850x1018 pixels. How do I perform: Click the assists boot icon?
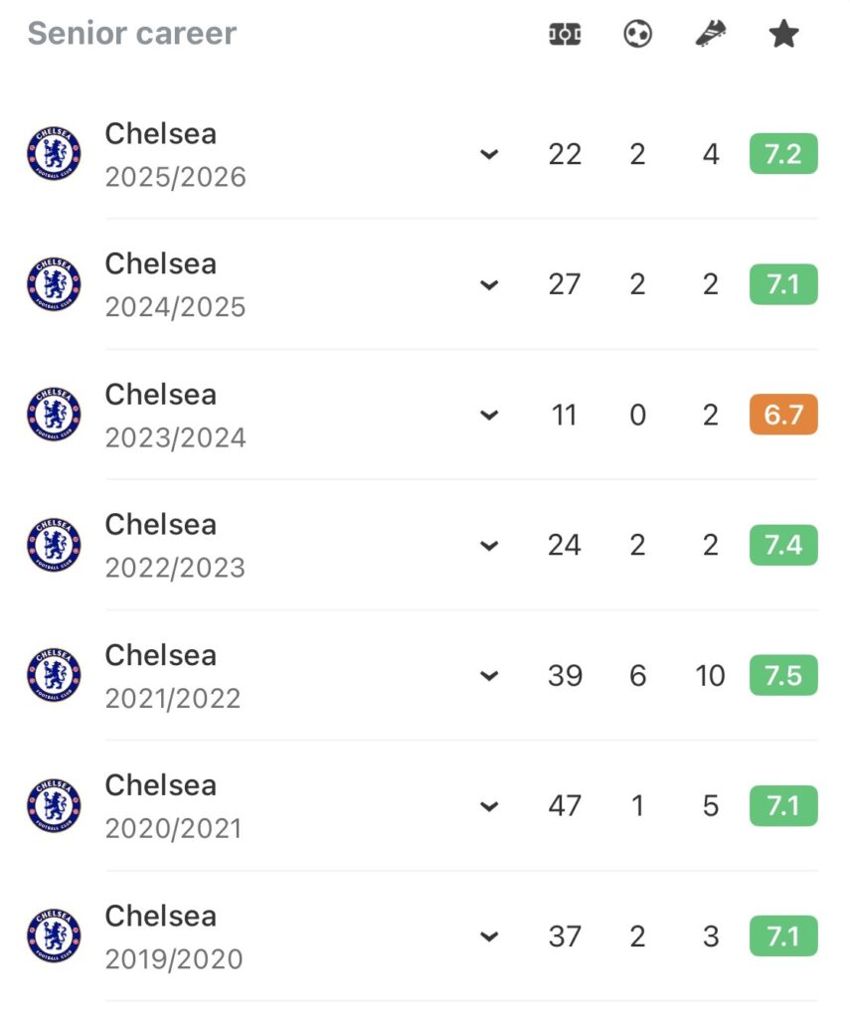(x=710, y=35)
